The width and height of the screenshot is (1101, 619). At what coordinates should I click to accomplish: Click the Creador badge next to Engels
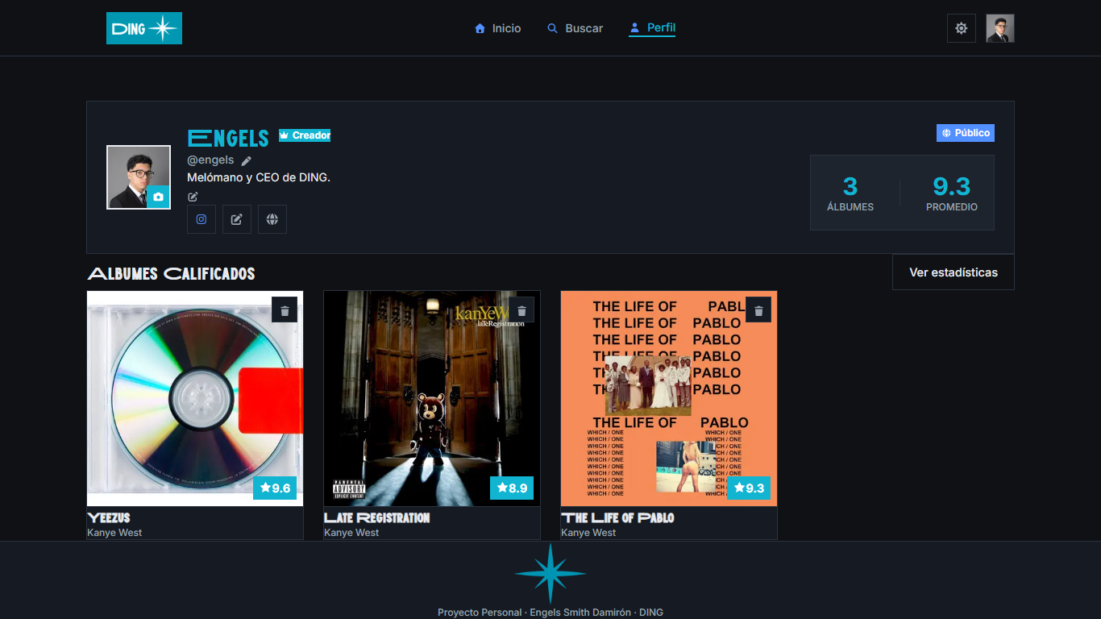[x=305, y=135]
